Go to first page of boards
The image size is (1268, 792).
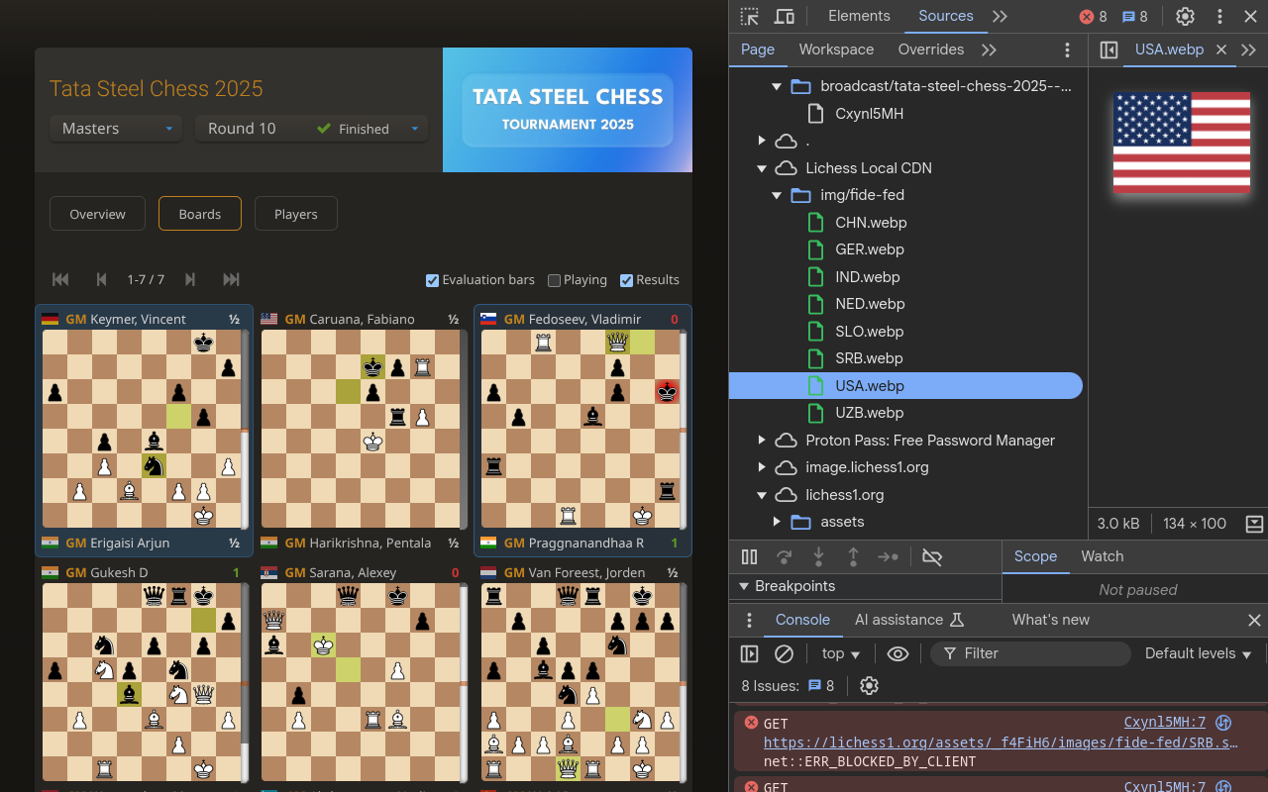point(60,280)
